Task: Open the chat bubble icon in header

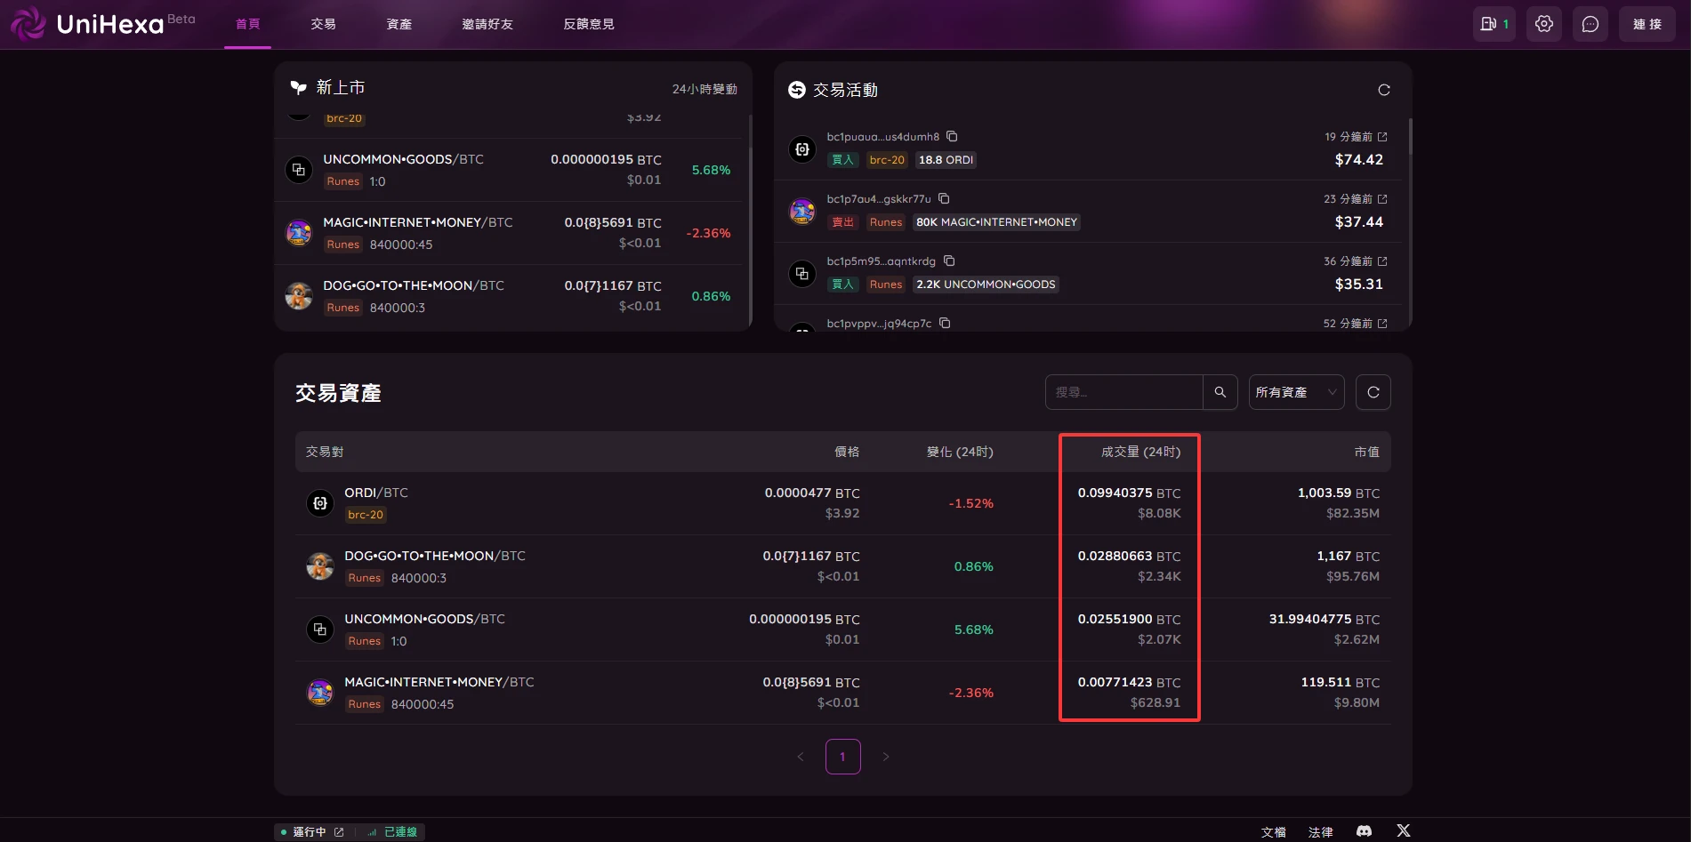Action: (1590, 24)
